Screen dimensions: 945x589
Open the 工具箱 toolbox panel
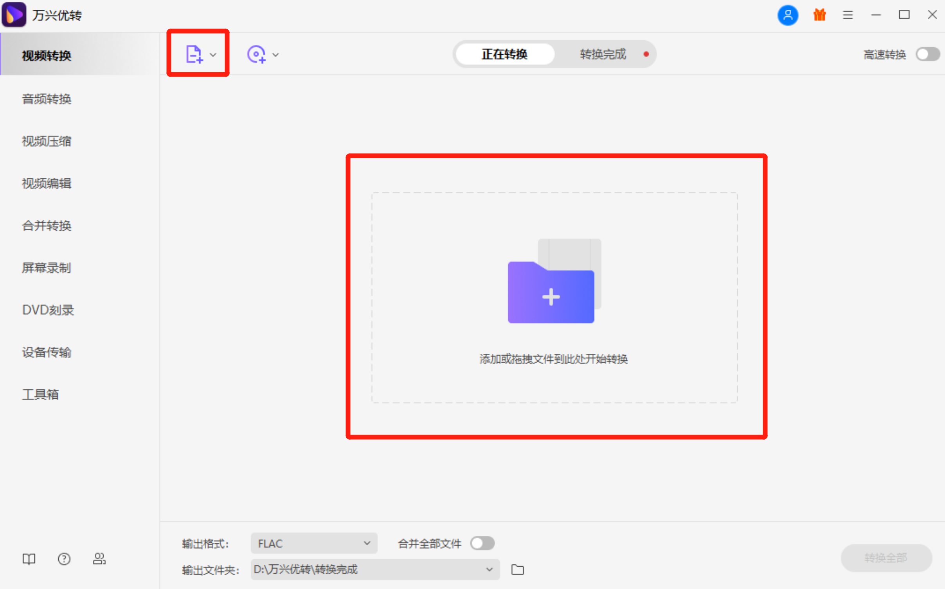40,394
